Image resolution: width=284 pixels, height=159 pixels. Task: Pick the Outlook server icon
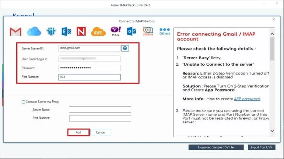point(131,31)
